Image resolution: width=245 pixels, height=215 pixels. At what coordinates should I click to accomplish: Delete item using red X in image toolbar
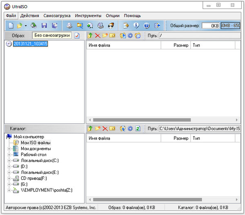tap(98, 36)
